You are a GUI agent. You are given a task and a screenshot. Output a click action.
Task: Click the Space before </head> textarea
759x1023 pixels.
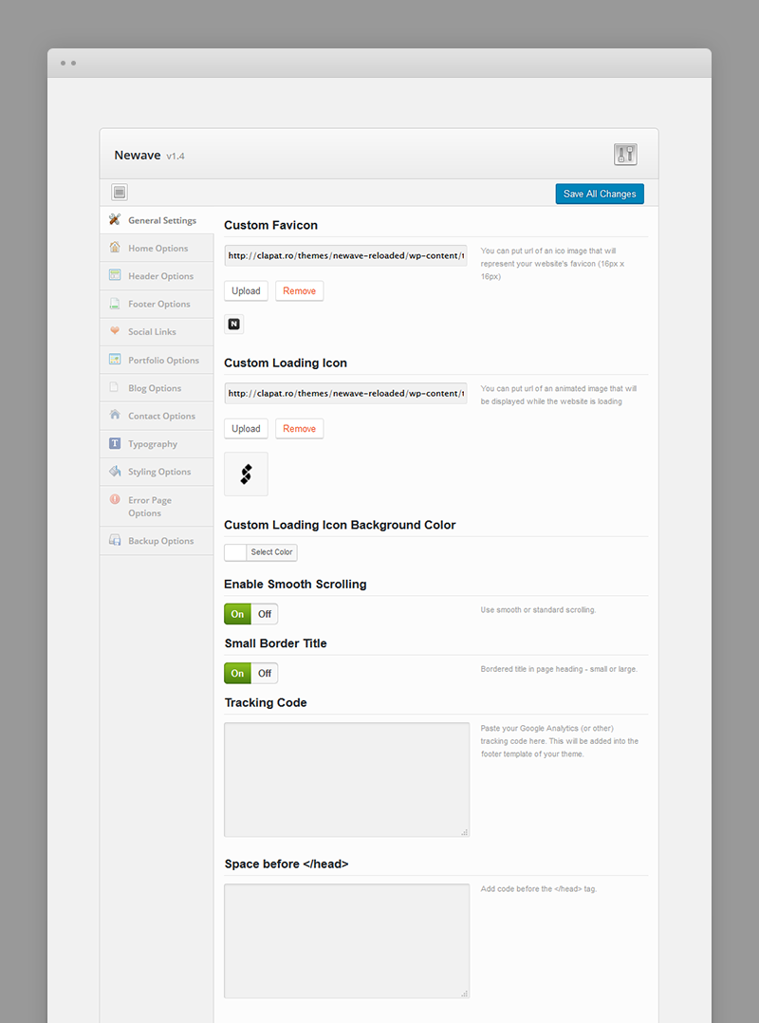tap(347, 940)
